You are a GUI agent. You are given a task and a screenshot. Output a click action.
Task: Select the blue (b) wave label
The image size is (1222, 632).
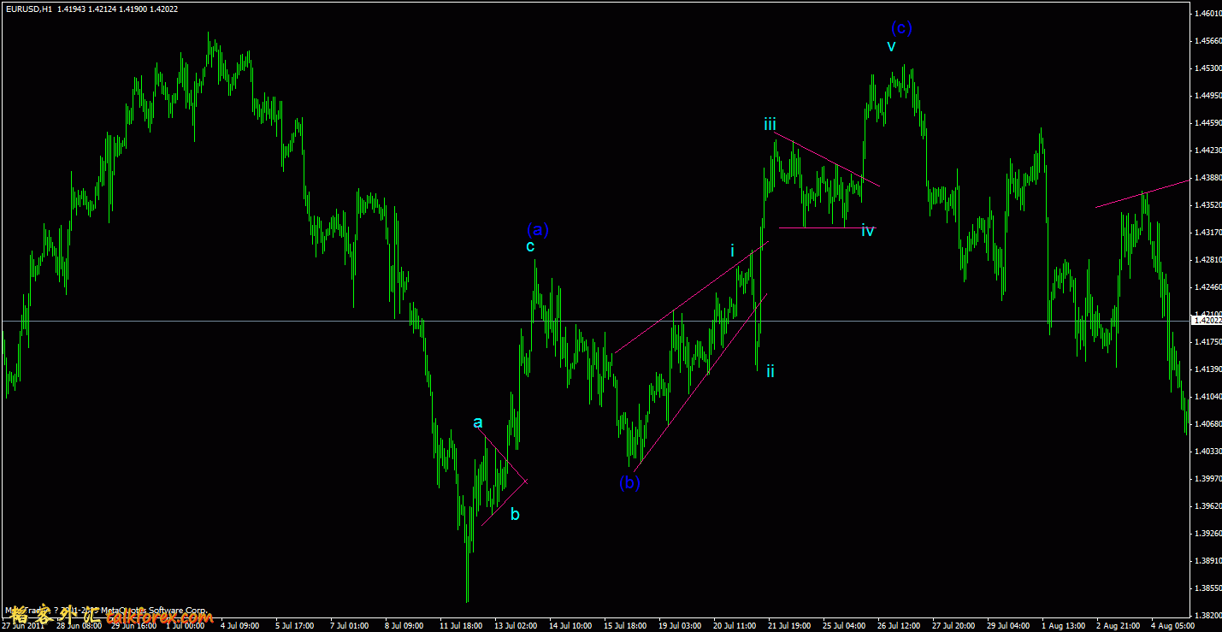click(x=629, y=482)
